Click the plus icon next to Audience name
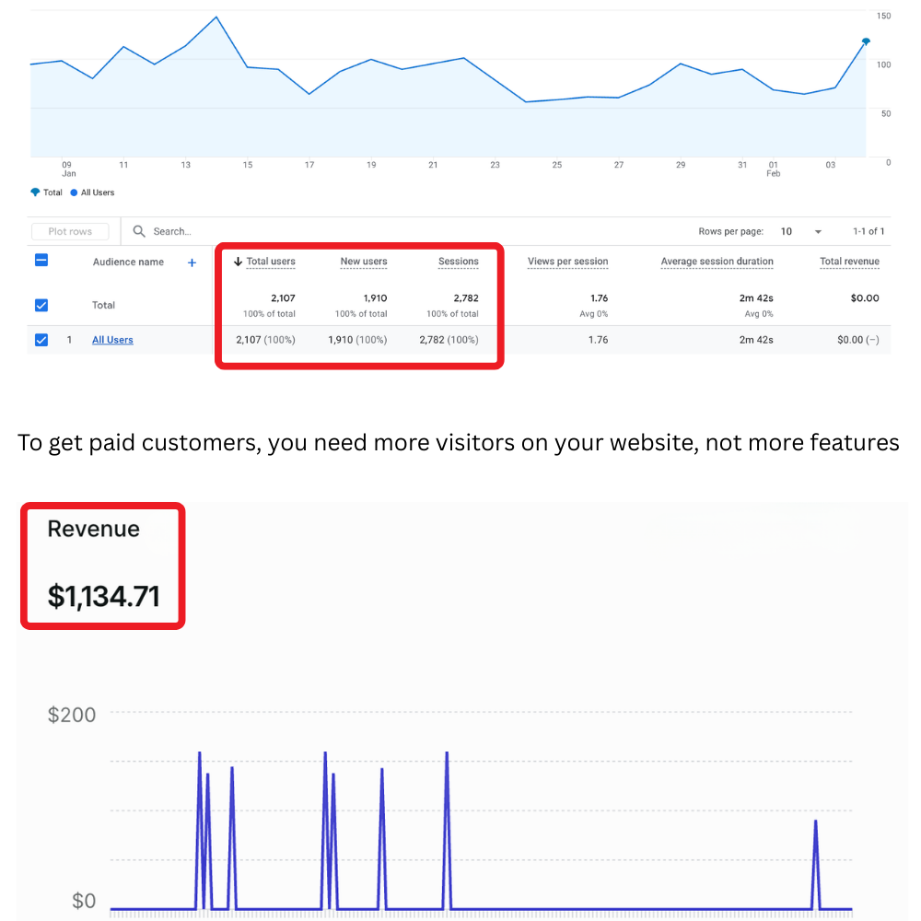The image size is (921, 921). [x=192, y=262]
